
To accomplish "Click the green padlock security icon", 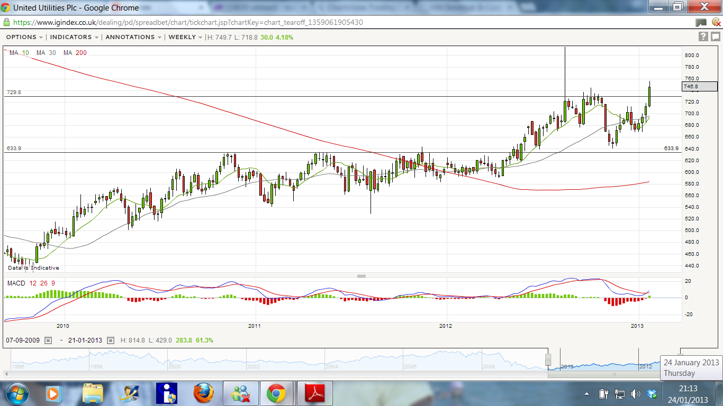I will tap(6, 23).
